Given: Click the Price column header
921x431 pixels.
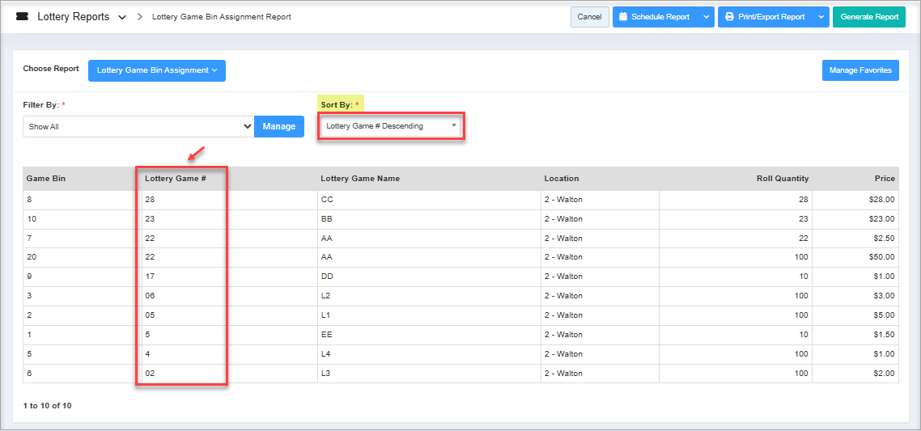Looking at the screenshot, I should click(885, 179).
